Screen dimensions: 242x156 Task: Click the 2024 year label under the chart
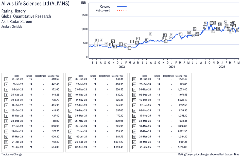[x=172, y=67]
